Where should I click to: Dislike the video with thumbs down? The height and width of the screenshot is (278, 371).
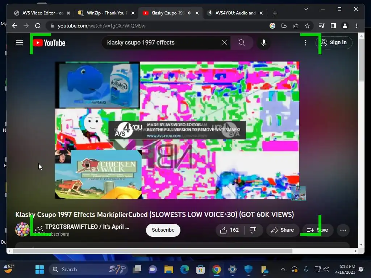pos(253,230)
